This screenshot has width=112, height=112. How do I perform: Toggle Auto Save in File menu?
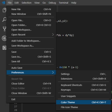[31, 68]
